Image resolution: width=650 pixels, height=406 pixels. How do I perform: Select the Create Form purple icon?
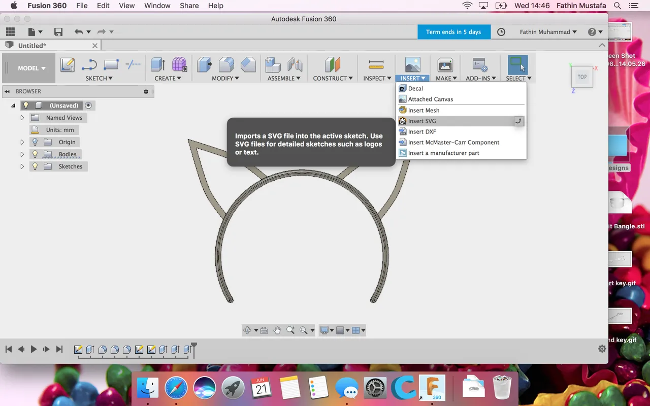(x=179, y=65)
